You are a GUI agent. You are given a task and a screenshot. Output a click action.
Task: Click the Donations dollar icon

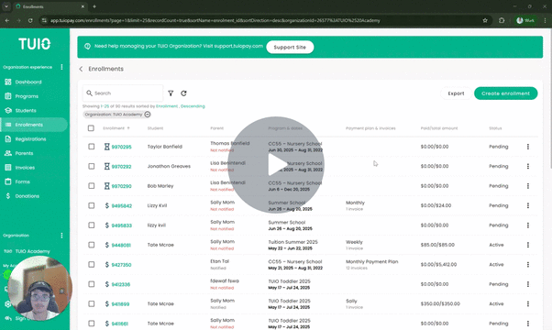click(8, 196)
